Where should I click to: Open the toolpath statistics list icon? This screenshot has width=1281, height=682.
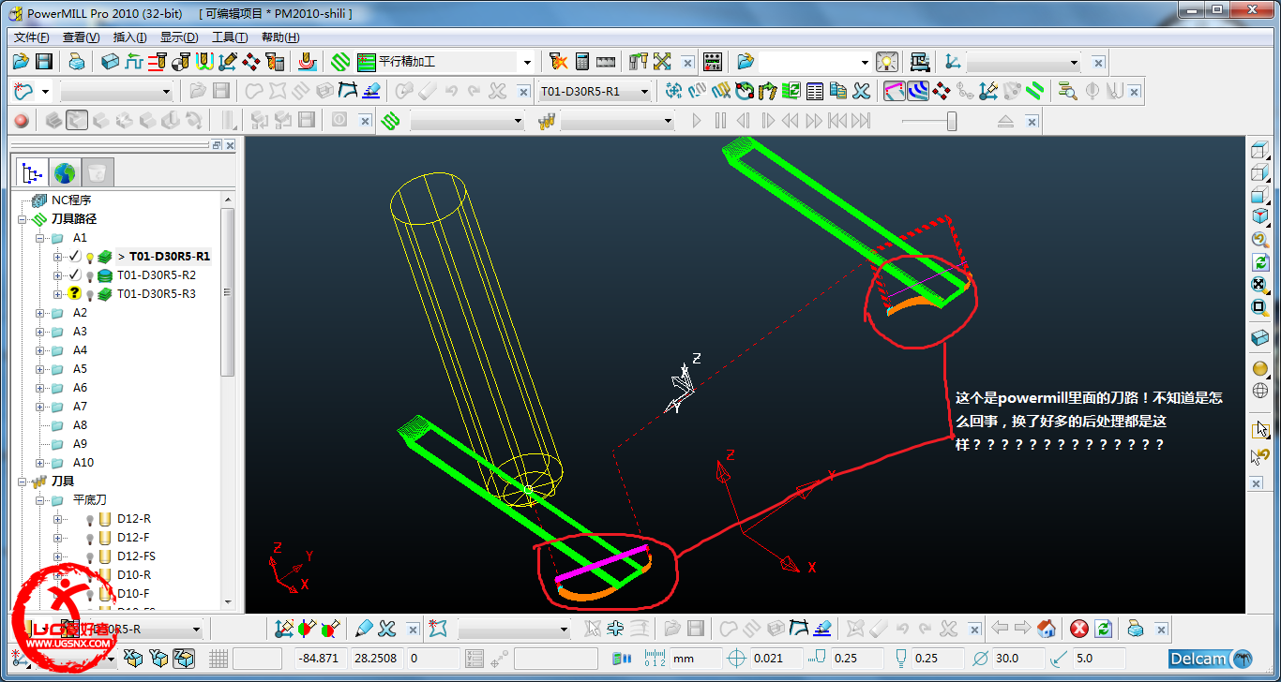(x=815, y=91)
